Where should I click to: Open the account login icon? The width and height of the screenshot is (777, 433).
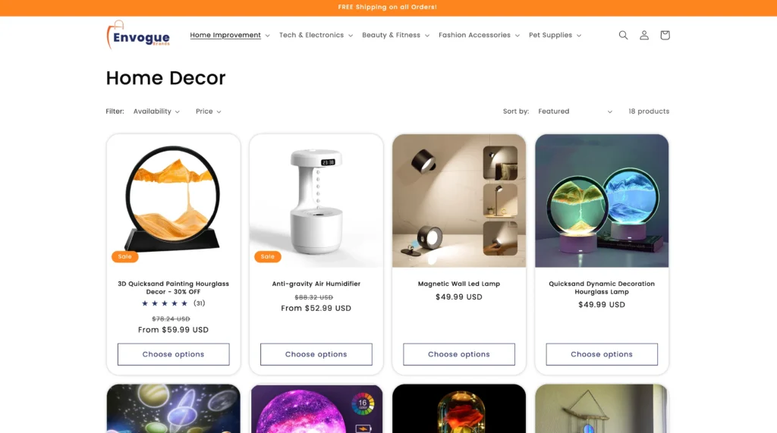click(x=643, y=35)
